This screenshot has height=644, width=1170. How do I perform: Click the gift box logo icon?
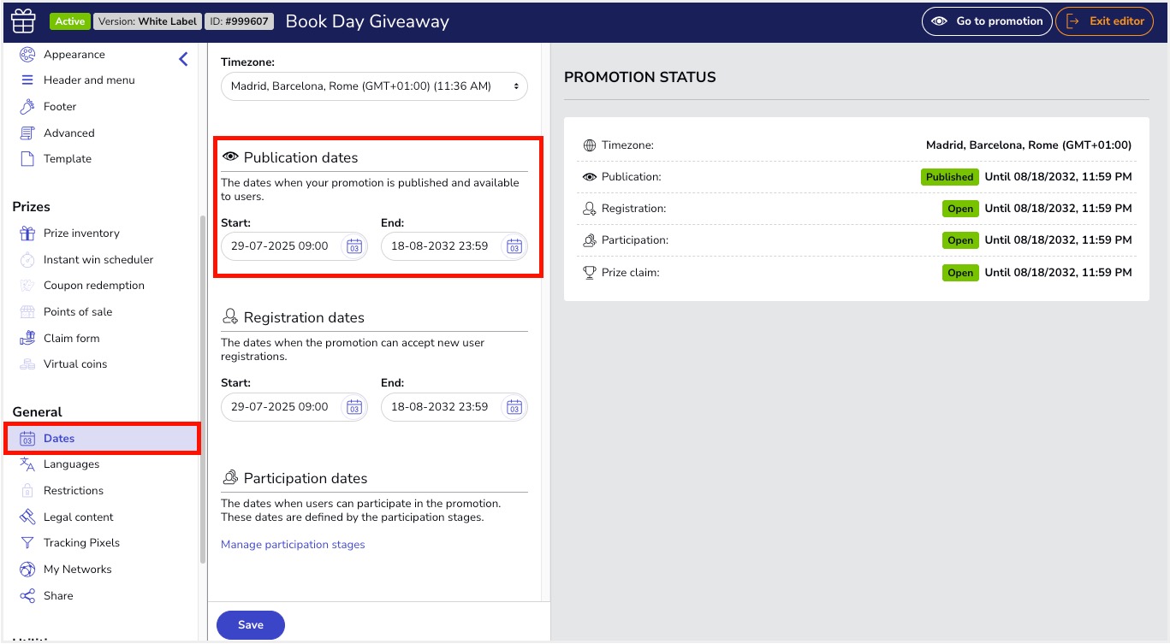click(x=23, y=21)
